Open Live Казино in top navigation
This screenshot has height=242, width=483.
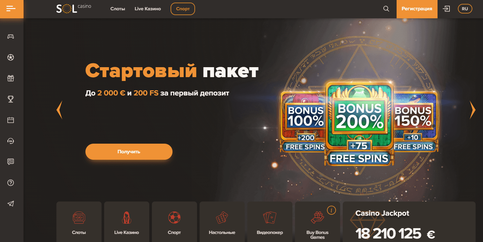(148, 9)
